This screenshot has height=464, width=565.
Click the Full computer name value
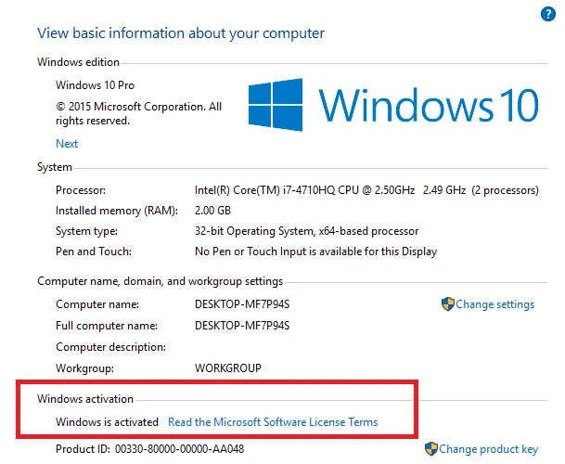[x=242, y=326]
